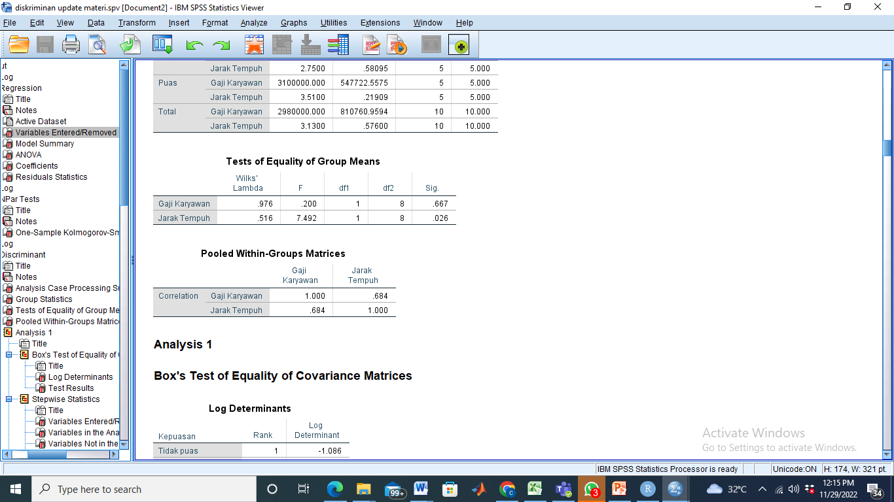Viewport: 894px width, 502px height.
Task: Open the Graphs menu
Action: pos(294,23)
